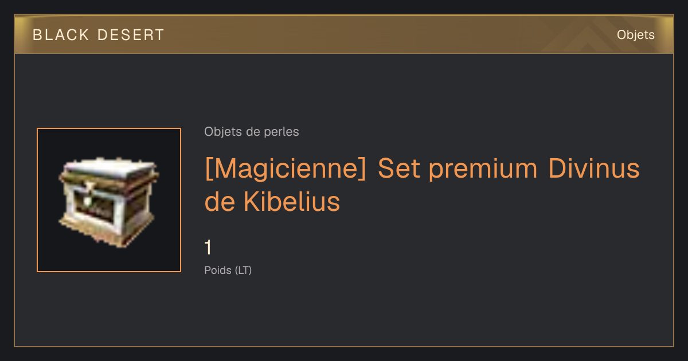This screenshot has height=361, width=688.
Task: Click the word Divinus in the title
Action: tap(594, 169)
